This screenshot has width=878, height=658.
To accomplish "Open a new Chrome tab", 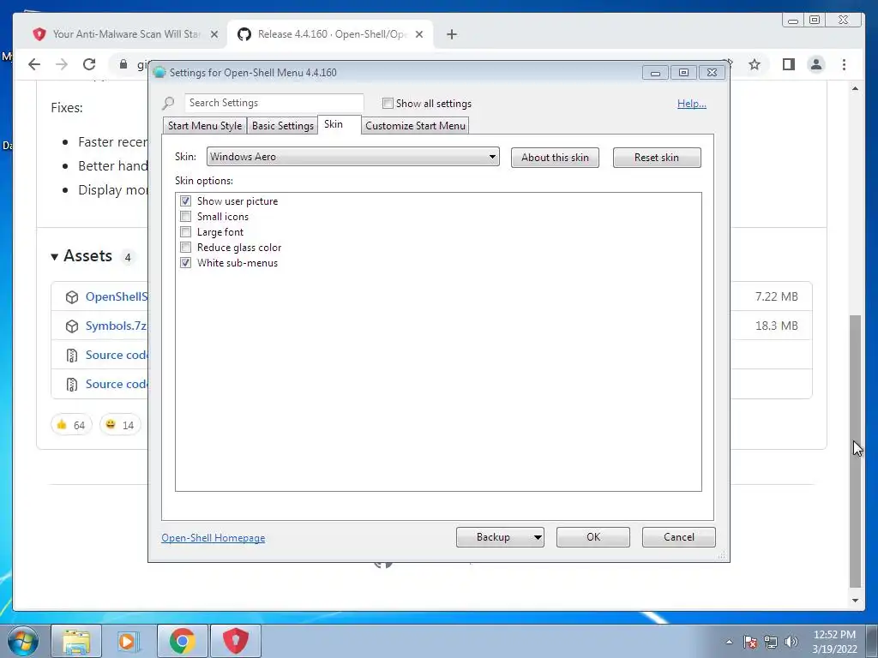I will 452,34.
